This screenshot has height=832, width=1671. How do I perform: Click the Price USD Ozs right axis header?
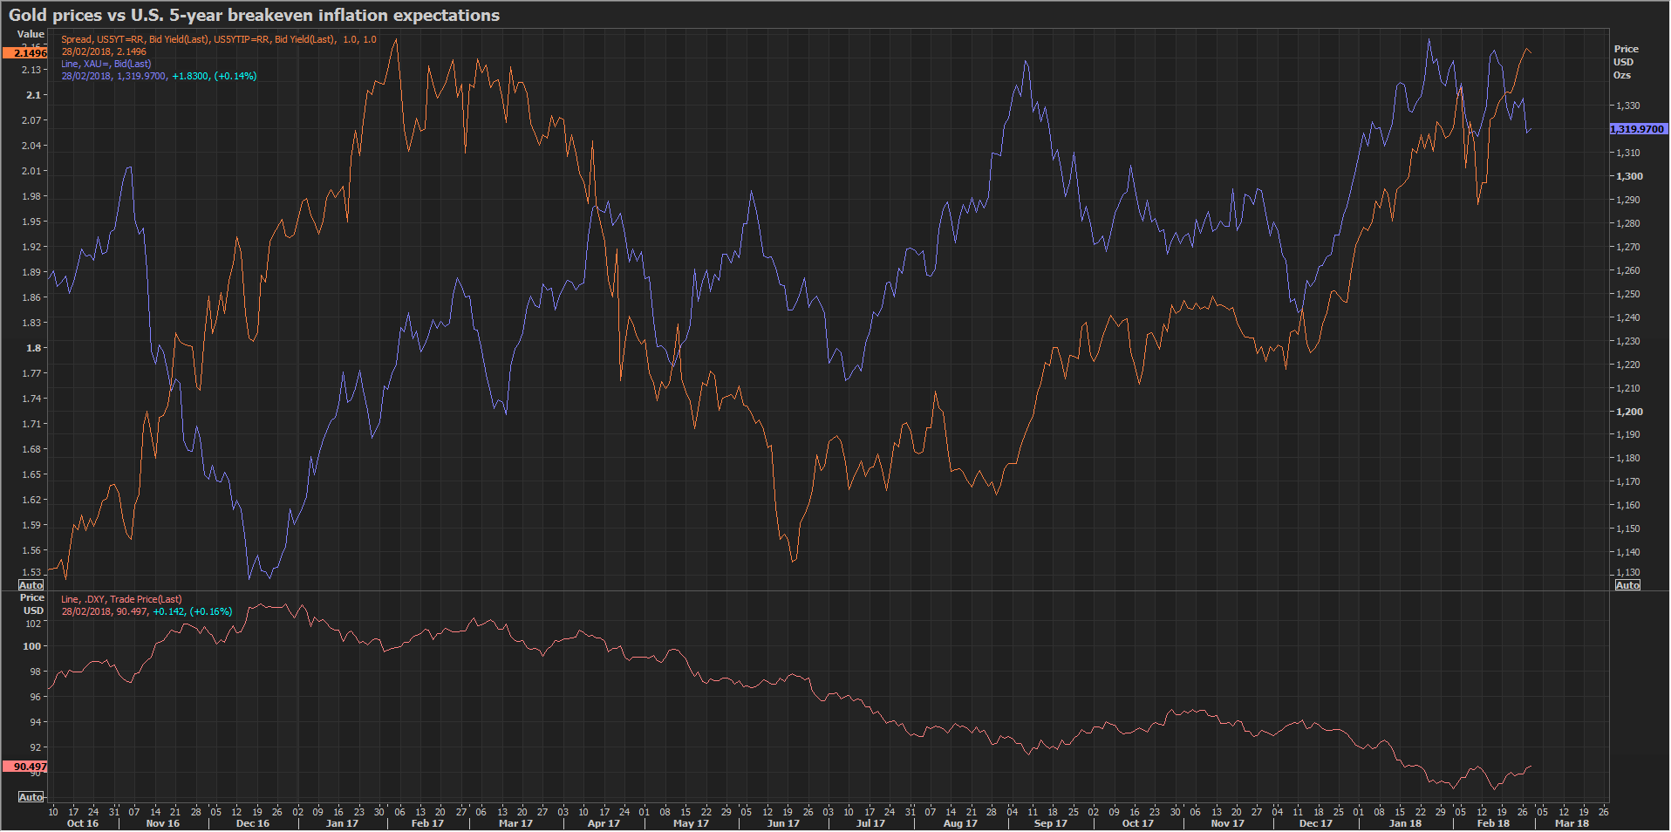click(x=1625, y=62)
